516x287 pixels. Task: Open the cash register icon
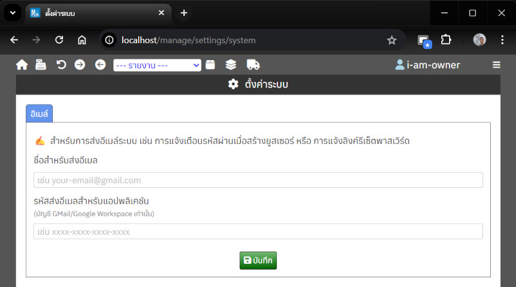pos(41,64)
